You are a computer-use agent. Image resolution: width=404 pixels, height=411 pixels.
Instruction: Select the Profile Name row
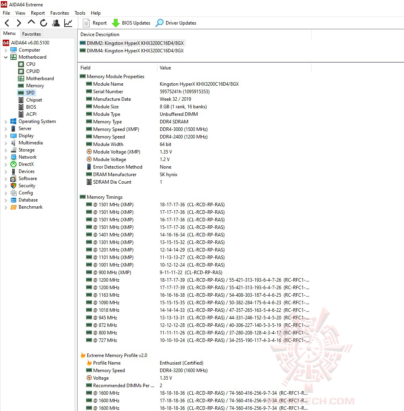tap(194, 363)
